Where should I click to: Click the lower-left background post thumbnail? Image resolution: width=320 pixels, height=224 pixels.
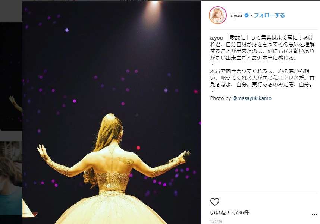[x=11, y=178]
